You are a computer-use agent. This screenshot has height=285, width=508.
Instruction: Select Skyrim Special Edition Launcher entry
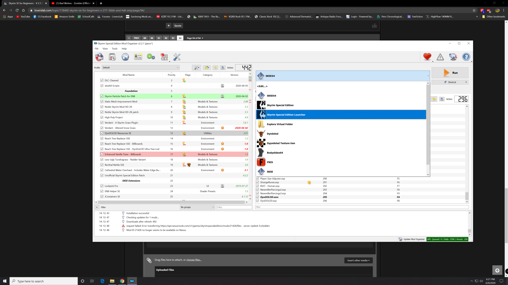point(341,115)
